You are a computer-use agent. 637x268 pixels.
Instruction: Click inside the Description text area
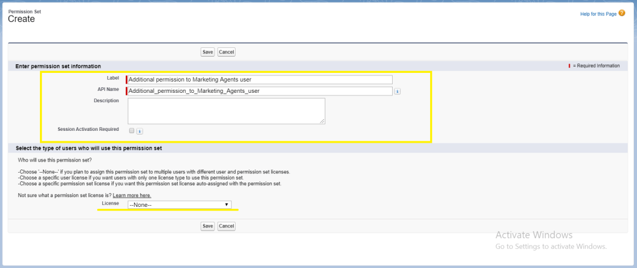coord(226,111)
